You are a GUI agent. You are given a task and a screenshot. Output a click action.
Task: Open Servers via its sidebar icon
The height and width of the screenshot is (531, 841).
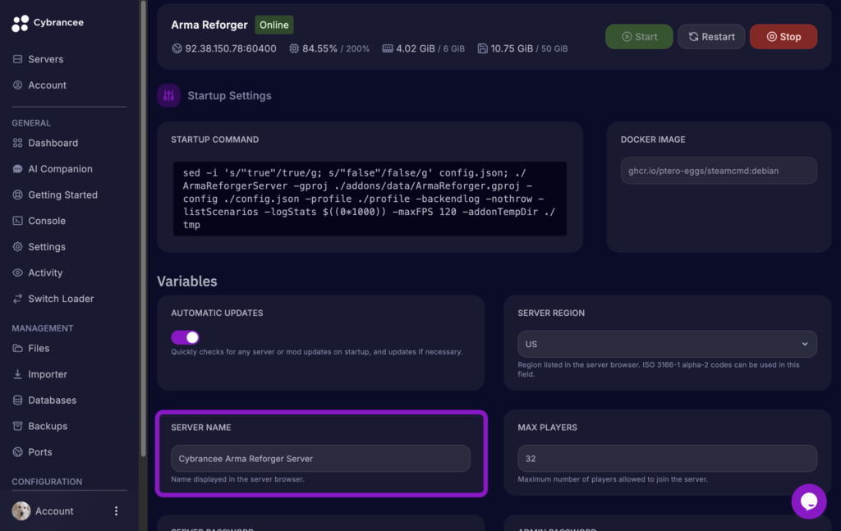click(18, 59)
